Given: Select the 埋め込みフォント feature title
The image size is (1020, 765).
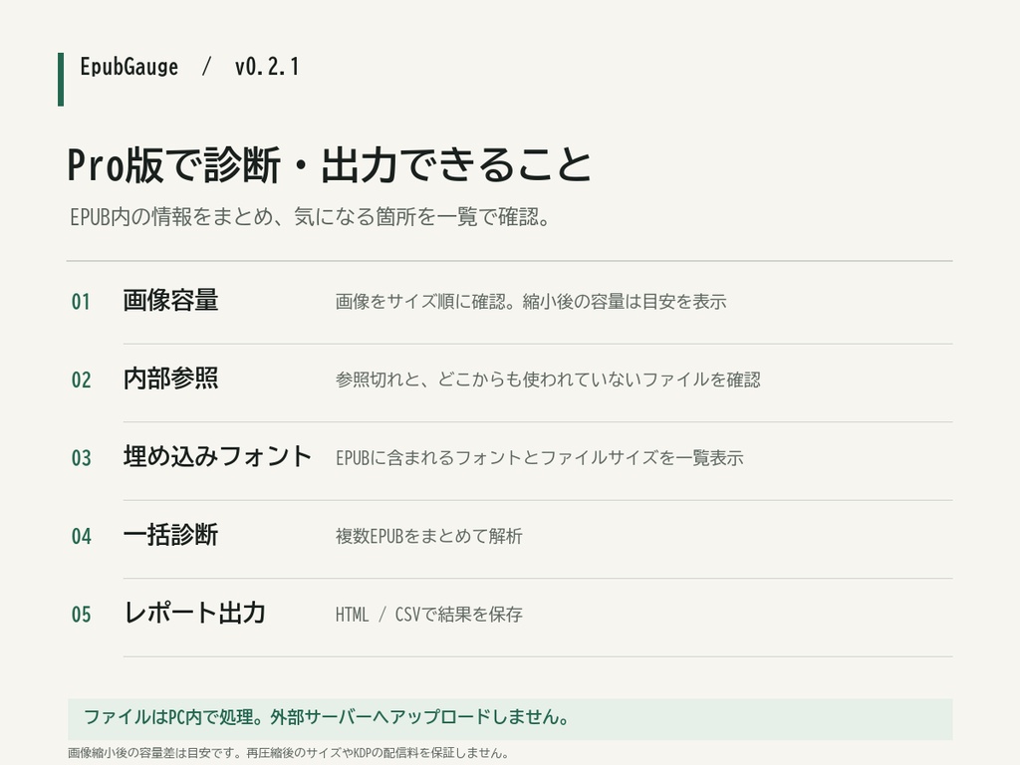Looking at the screenshot, I should [217, 456].
